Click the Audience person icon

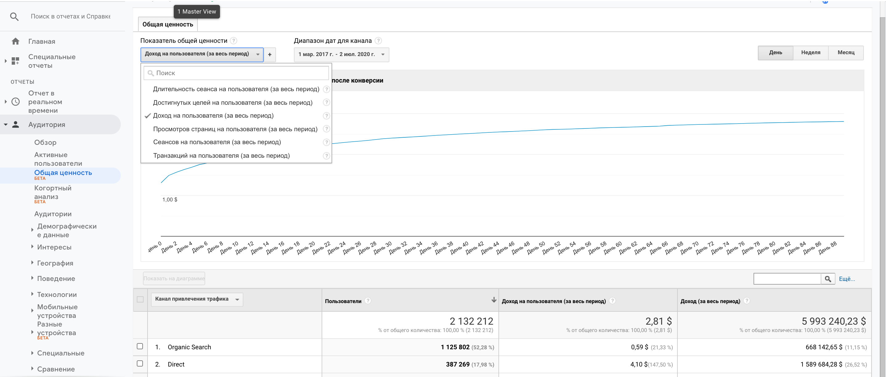click(15, 124)
